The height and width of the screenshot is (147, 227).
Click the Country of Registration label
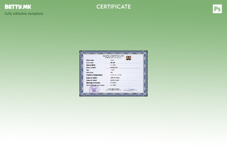pos(94,75)
